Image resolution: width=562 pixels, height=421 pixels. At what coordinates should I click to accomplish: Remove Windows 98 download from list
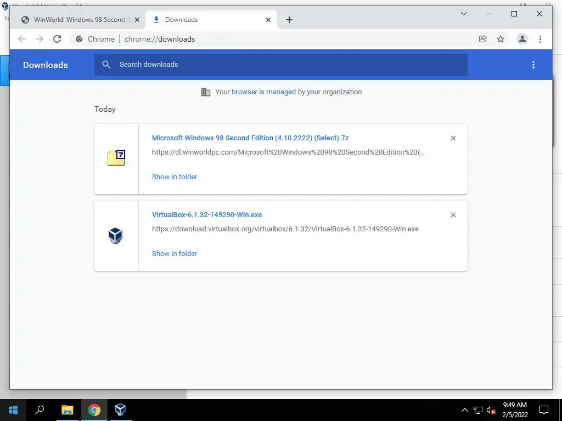[x=453, y=138]
